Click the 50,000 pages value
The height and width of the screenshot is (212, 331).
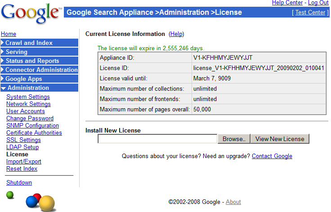[x=202, y=110]
